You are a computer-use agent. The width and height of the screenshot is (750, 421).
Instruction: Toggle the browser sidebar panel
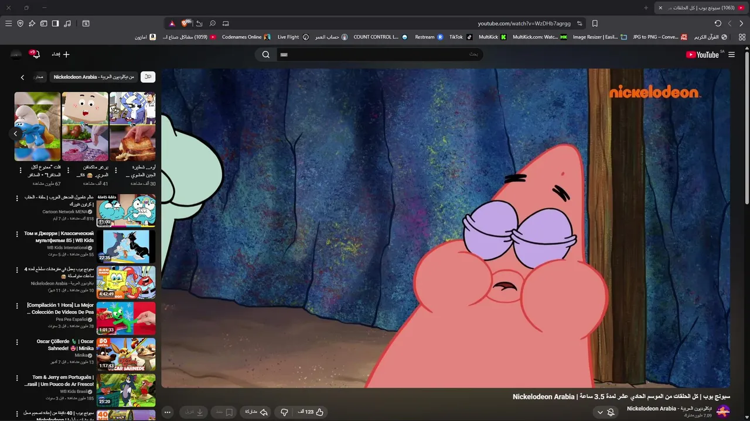[x=55, y=23]
